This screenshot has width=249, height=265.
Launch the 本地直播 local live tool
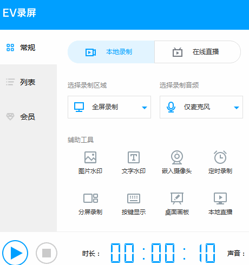pos(220,204)
